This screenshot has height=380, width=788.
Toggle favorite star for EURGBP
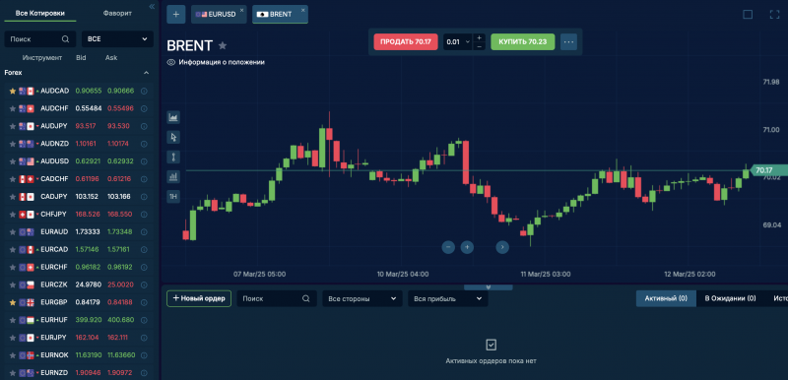pos(13,302)
